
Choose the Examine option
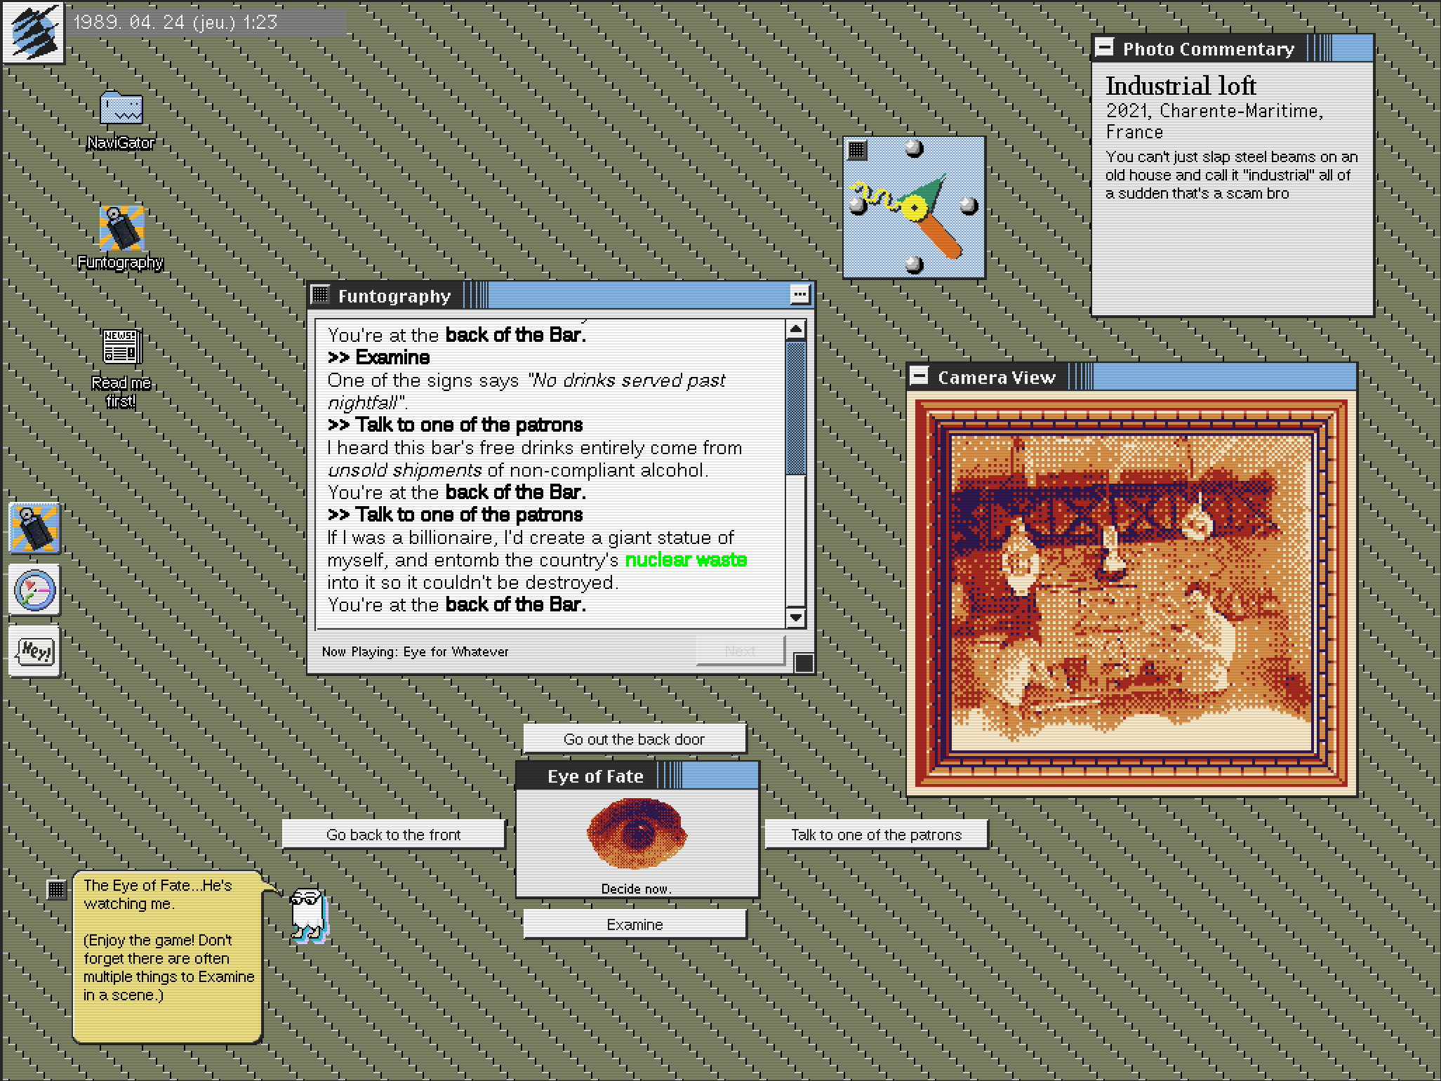(x=634, y=924)
